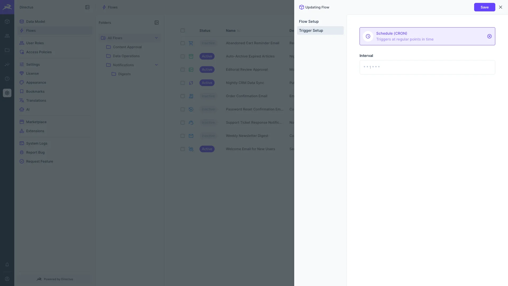The width and height of the screenshot is (508, 286).
Task: Check the Support Ticket Response row
Action: tap(183, 122)
